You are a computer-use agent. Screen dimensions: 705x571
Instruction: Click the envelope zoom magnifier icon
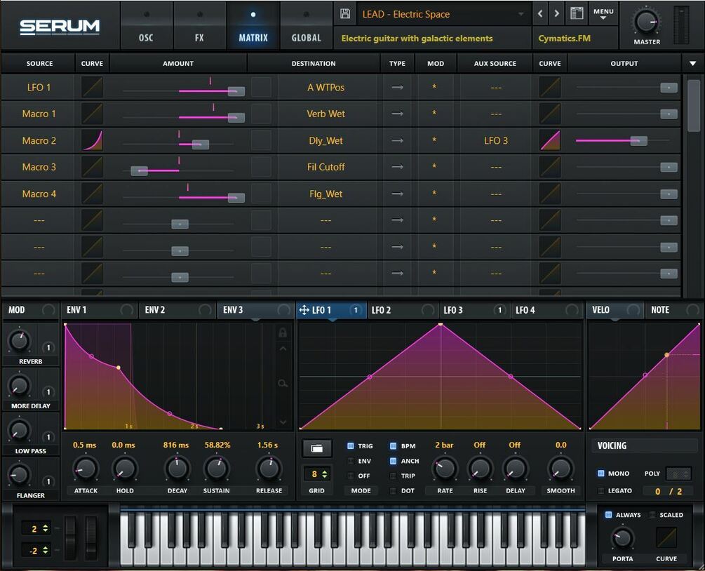point(283,384)
